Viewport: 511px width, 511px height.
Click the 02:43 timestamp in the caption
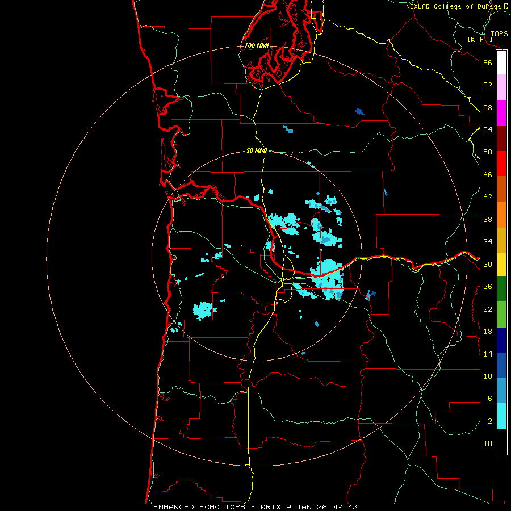[x=345, y=507]
